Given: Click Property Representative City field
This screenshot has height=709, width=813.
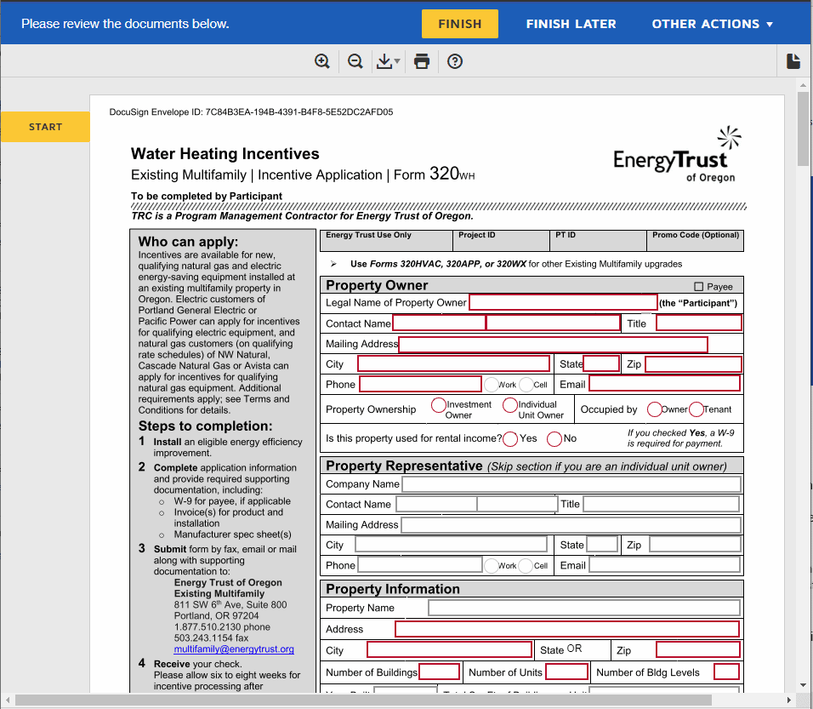Looking at the screenshot, I should click(x=451, y=545).
